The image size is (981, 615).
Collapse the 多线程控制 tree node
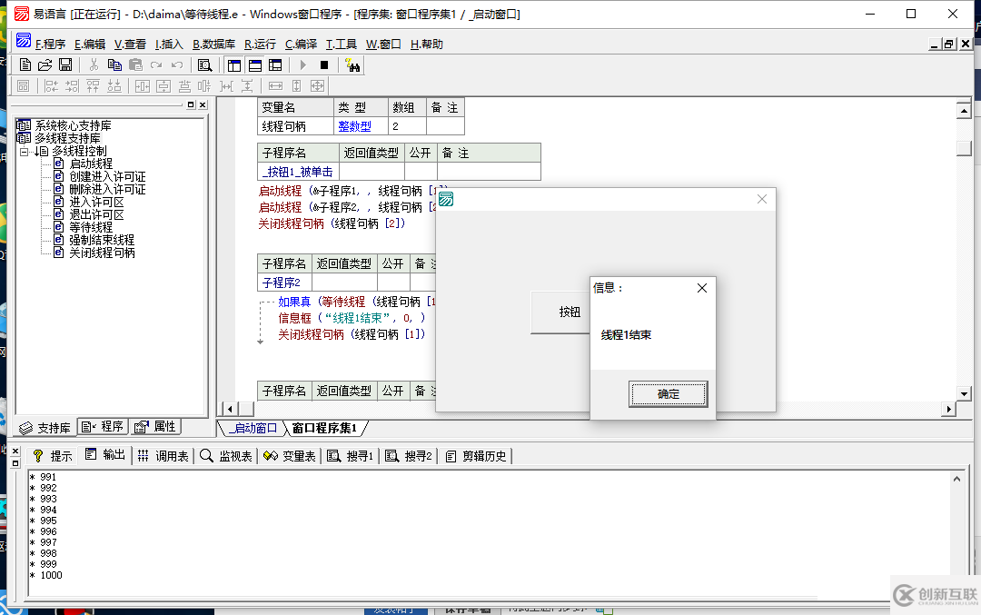coord(25,151)
